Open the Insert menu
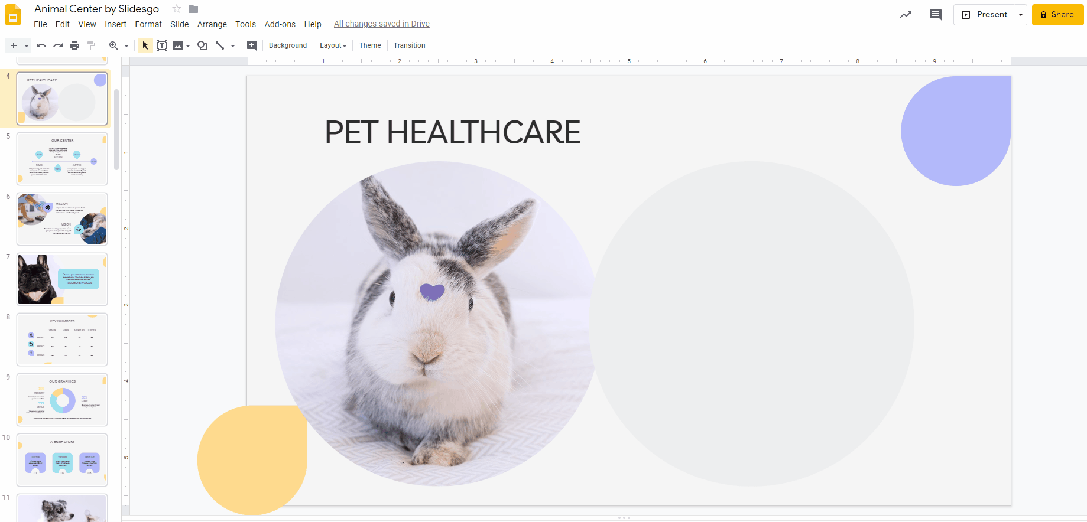The height and width of the screenshot is (522, 1087). click(x=116, y=24)
